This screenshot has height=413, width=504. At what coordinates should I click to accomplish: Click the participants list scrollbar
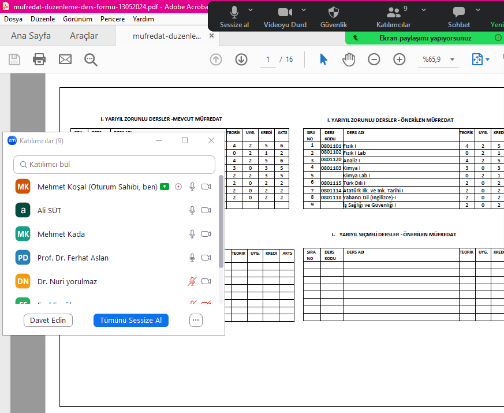[221, 219]
